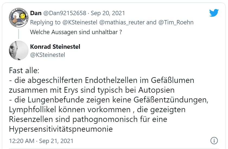Open the @Tim_Roehn mention
This screenshot has height=149, width=228.
175,22
